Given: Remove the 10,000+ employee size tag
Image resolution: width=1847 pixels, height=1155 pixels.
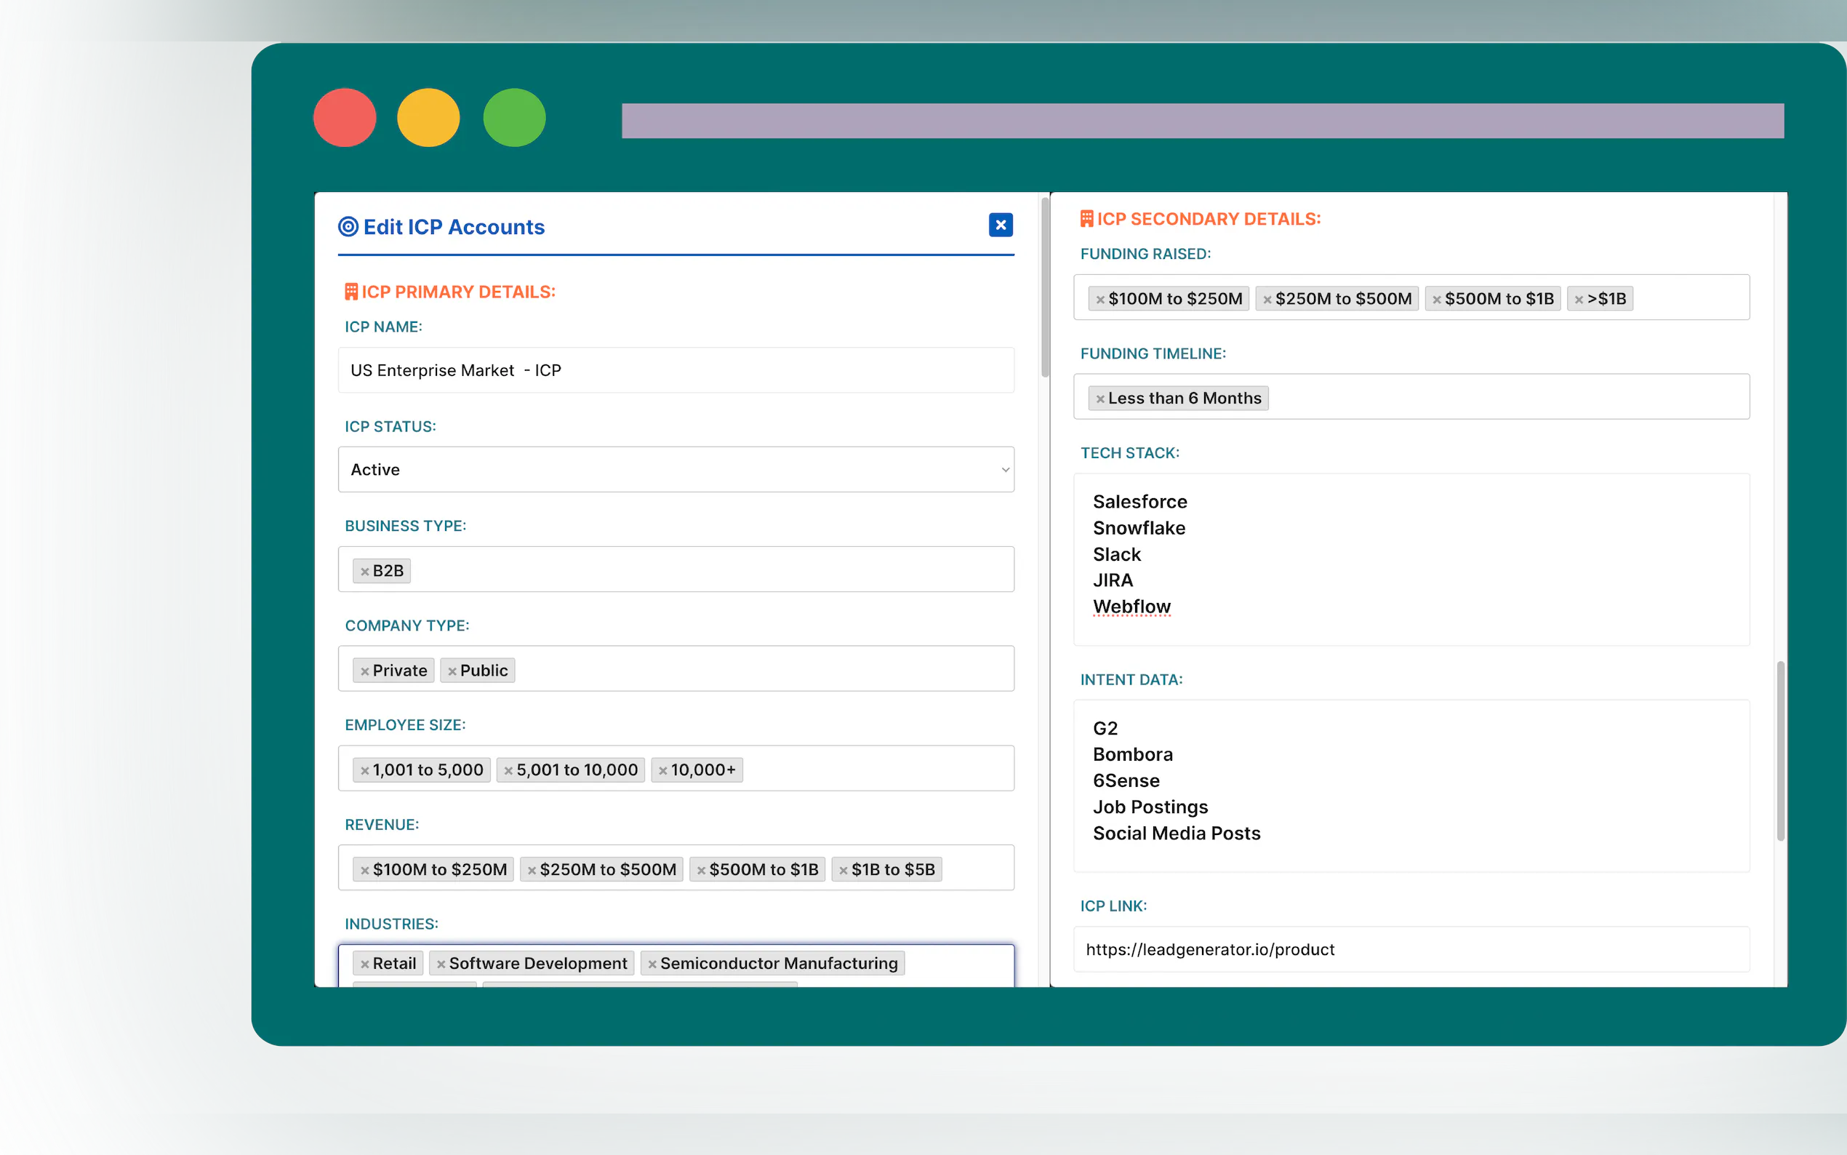Looking at the screenshot, I should [662, 771].
